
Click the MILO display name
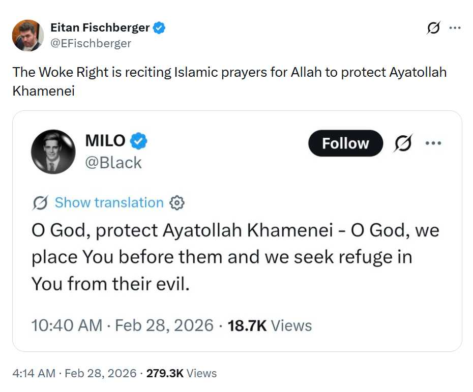(x=105, y=141)
